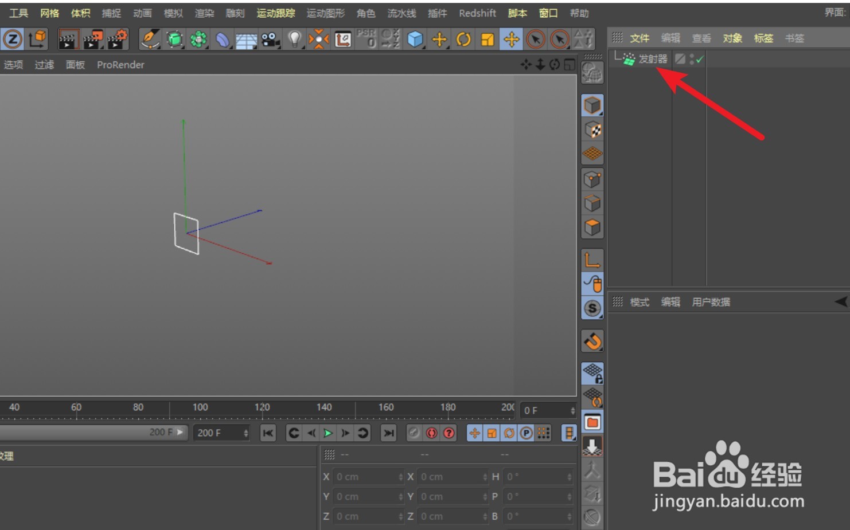
Task: Click the emitter layer swatch square
Action: pyautogui.click(x=680, y=58)
